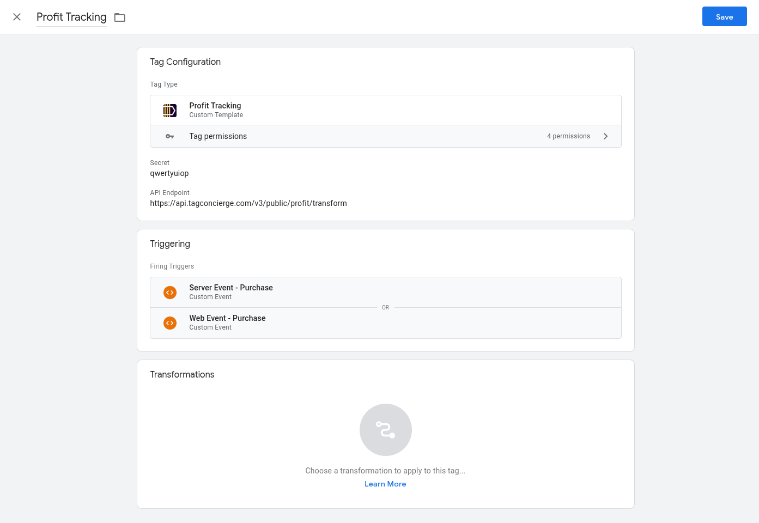Click the Server Event - Purchase trigger icon
The width and height of the screenshot is (759, 523).
[170, 293]
